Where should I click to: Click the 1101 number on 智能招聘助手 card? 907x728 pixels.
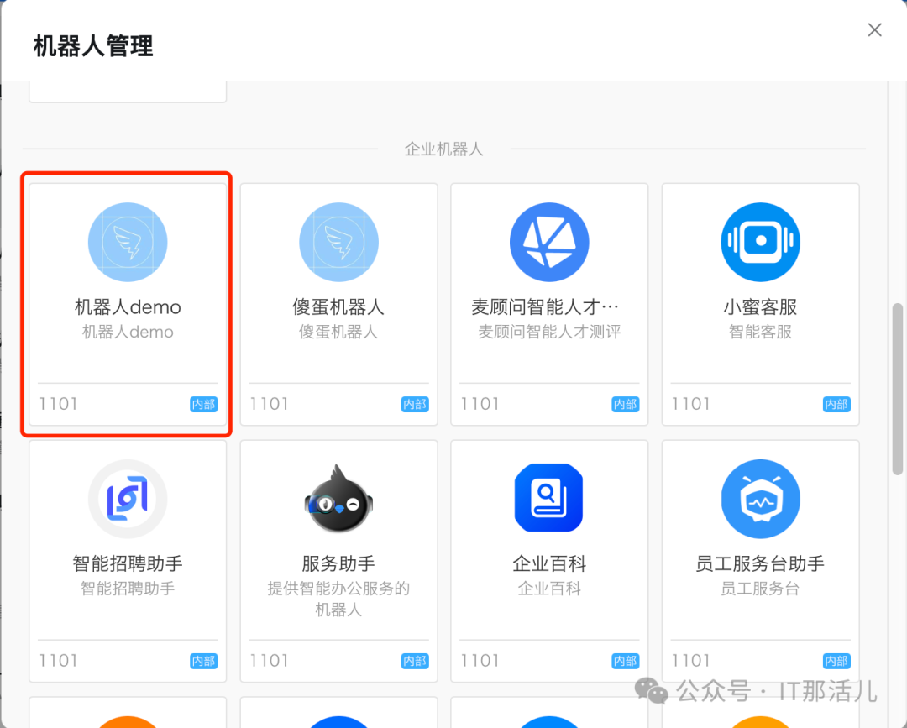pos(59,660)
